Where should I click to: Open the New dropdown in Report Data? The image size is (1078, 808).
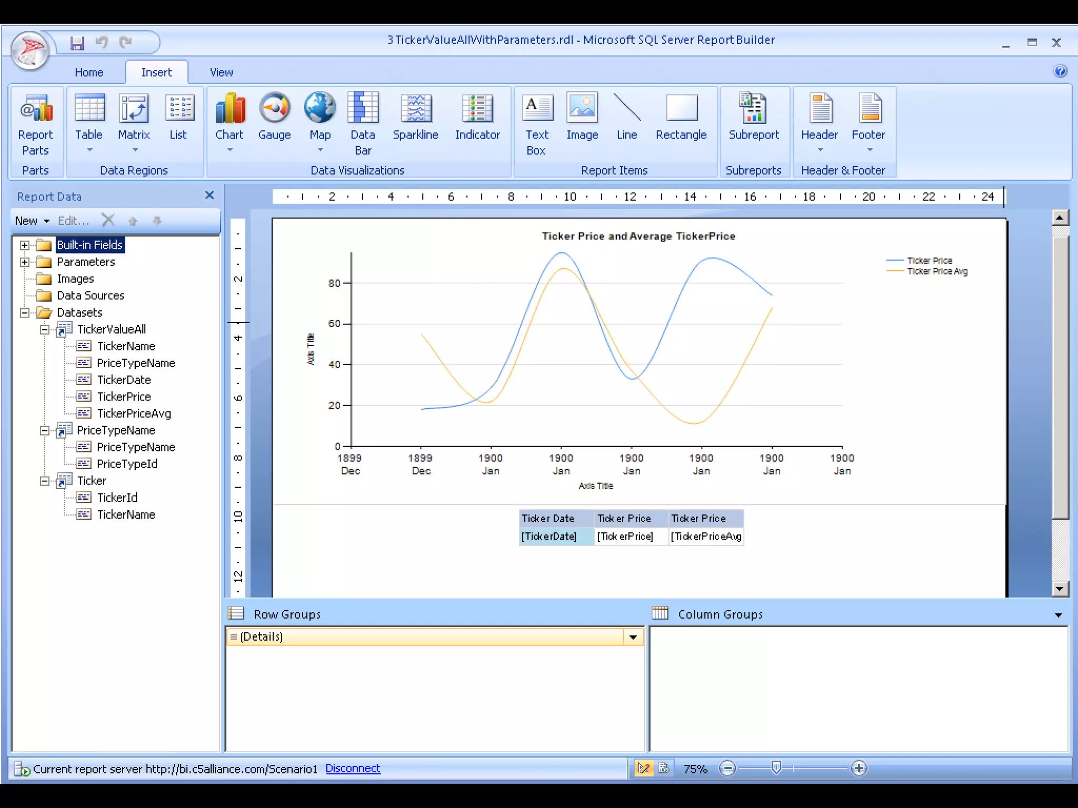pos(32,221)
